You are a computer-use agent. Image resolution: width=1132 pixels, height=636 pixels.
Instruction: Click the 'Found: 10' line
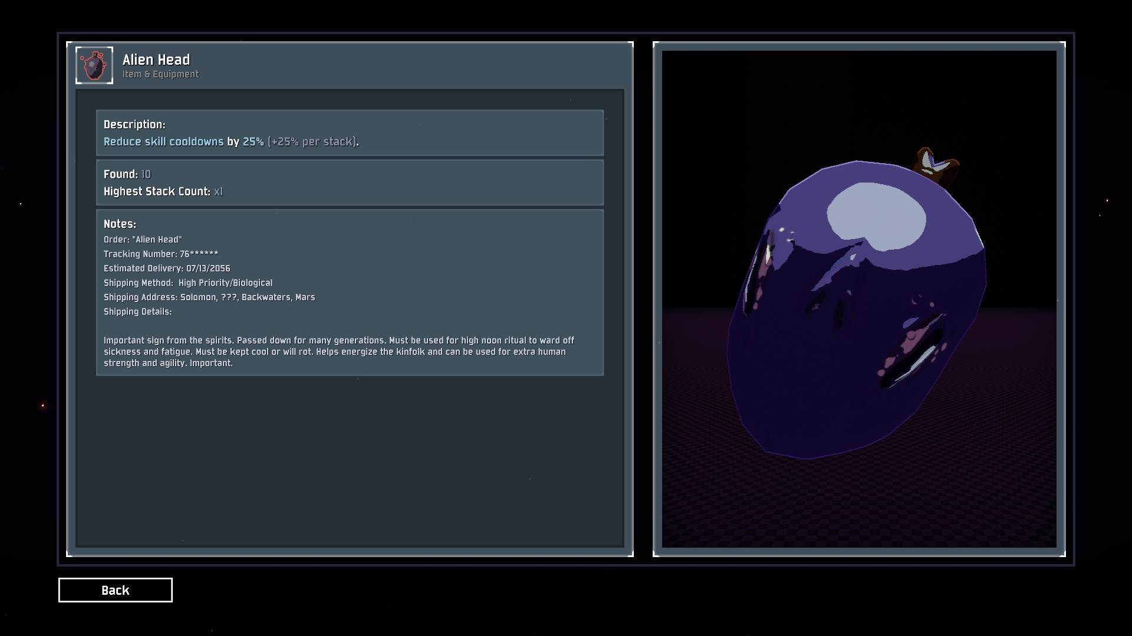127,174
